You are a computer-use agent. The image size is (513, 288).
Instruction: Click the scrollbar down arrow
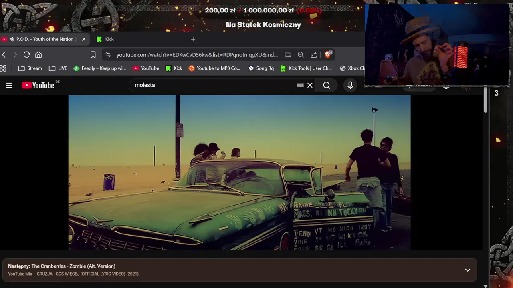click(x=485, y=286)
